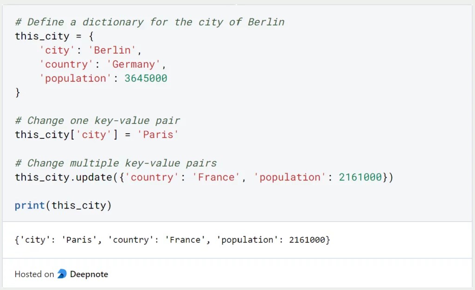Click the 'Berlin' string value
Viewport: 475px width, 290px height.
point(112,50)
